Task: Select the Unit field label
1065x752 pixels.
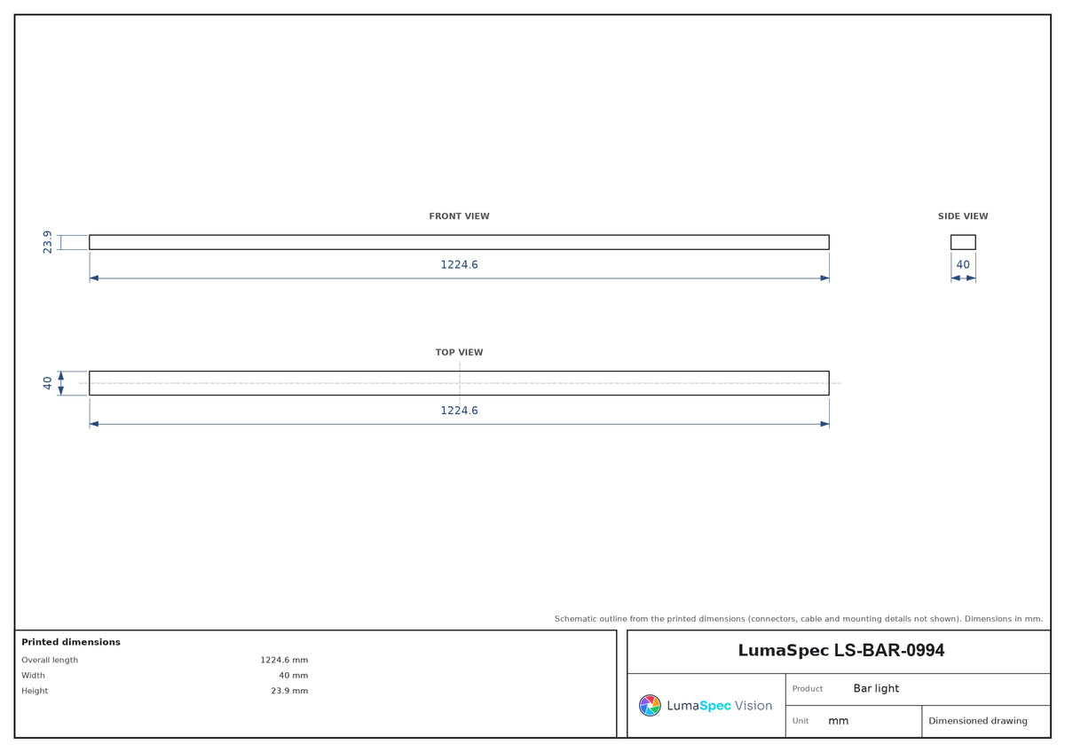Action: pyautogui.click(x=801, y=721)
